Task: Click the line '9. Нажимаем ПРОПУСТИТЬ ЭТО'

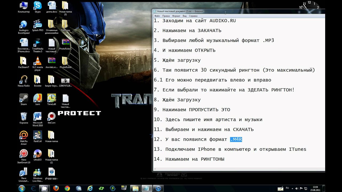Action: (x=192, y=110)
